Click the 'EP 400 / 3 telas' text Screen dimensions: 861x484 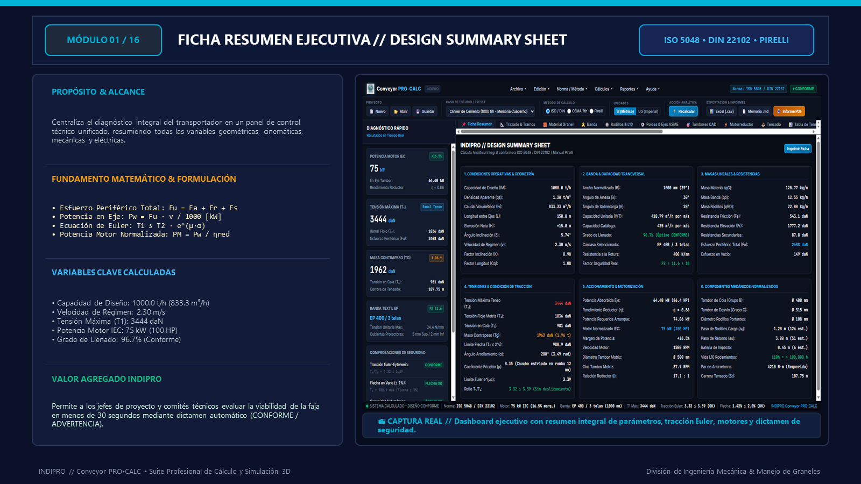click(385, 318)
